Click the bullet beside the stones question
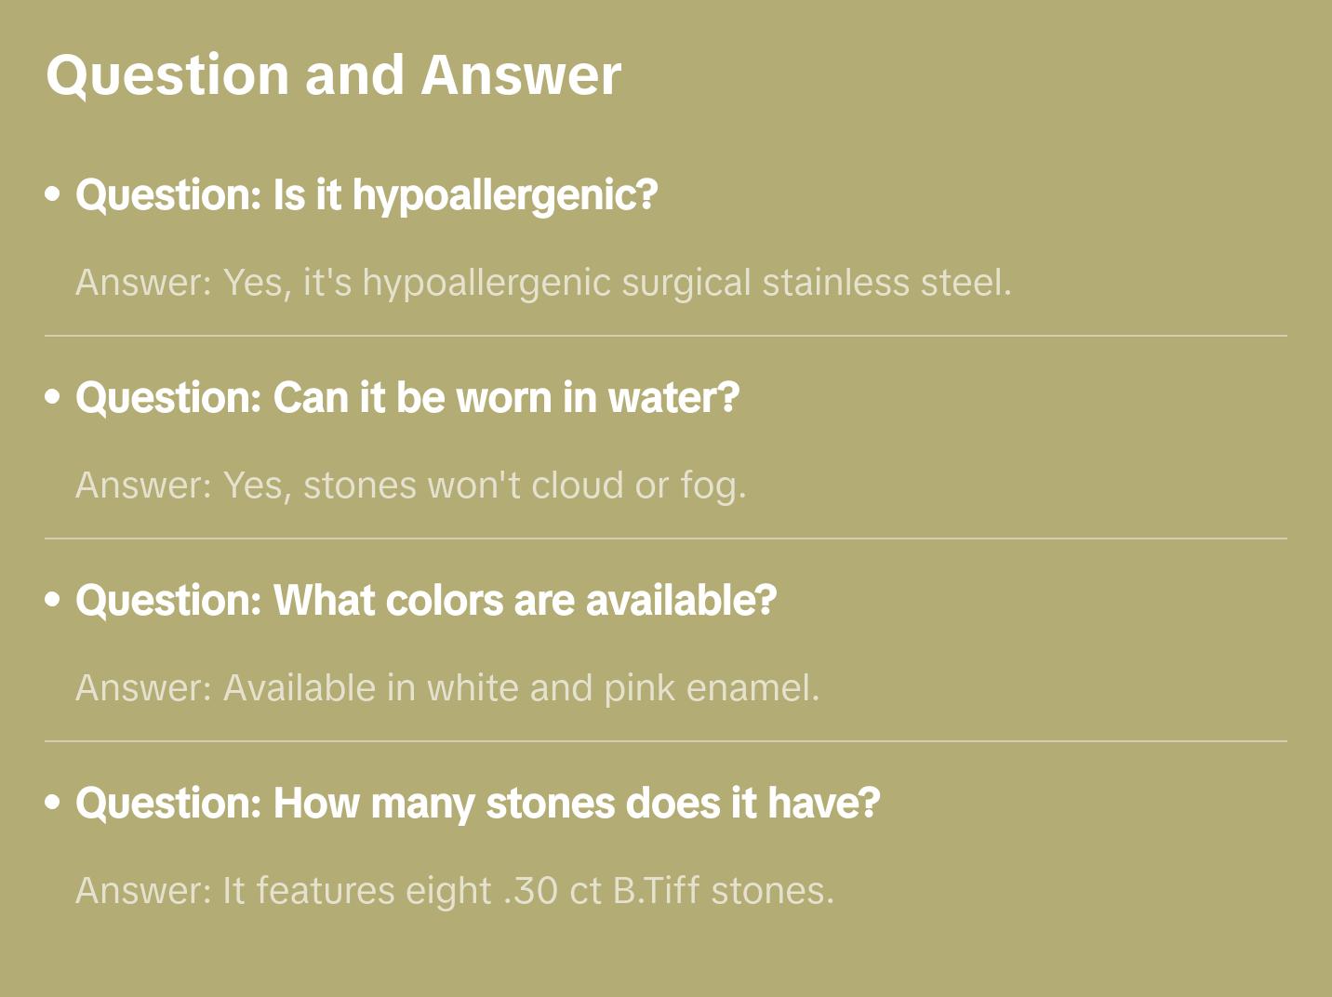 coord(53,803)
